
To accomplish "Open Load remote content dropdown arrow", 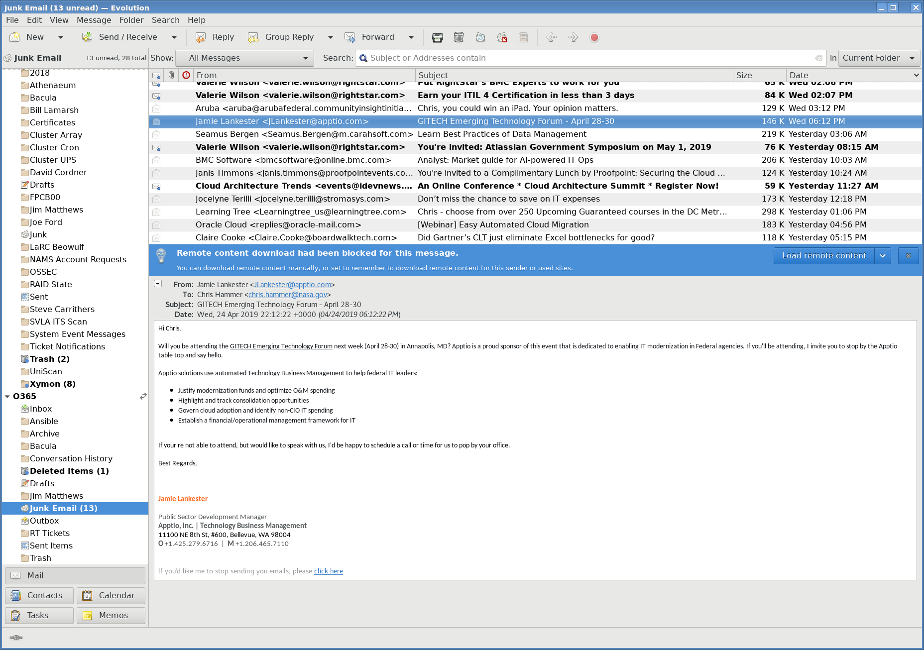I will point(883,256).
